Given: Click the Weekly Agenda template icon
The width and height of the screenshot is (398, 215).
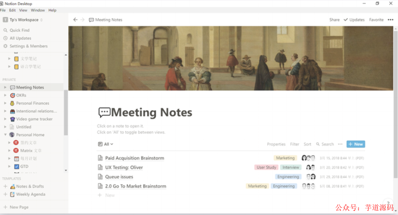Looking at the screenshot, I should click(12, 194).
